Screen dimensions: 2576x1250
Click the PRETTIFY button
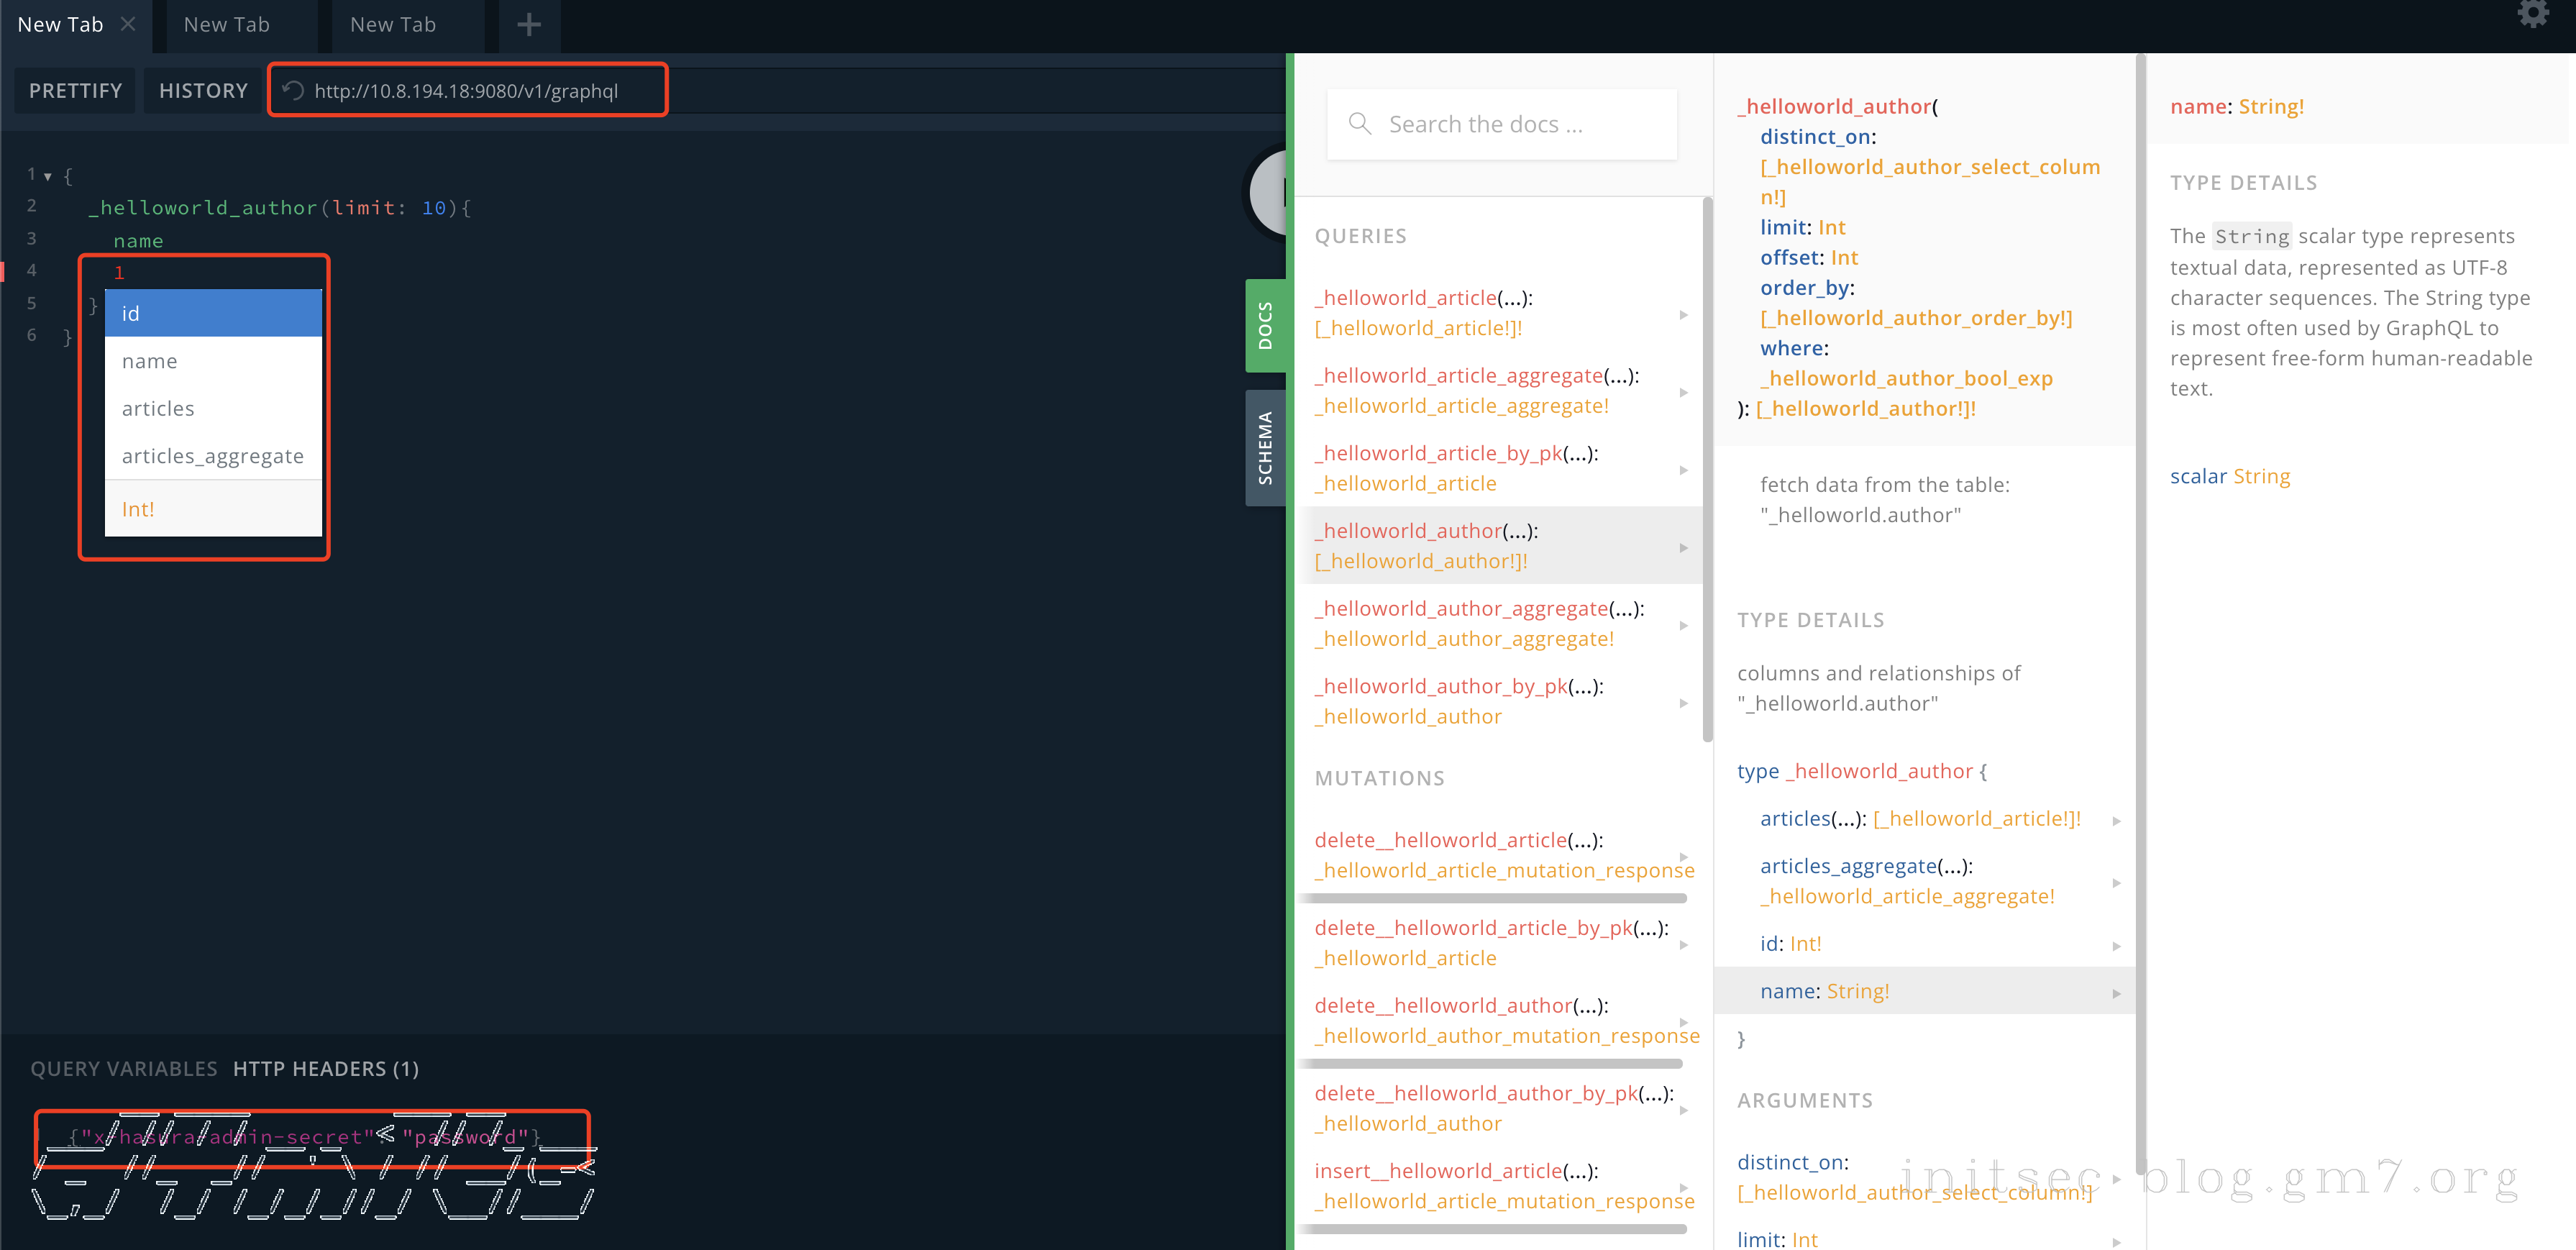point(75,91)
